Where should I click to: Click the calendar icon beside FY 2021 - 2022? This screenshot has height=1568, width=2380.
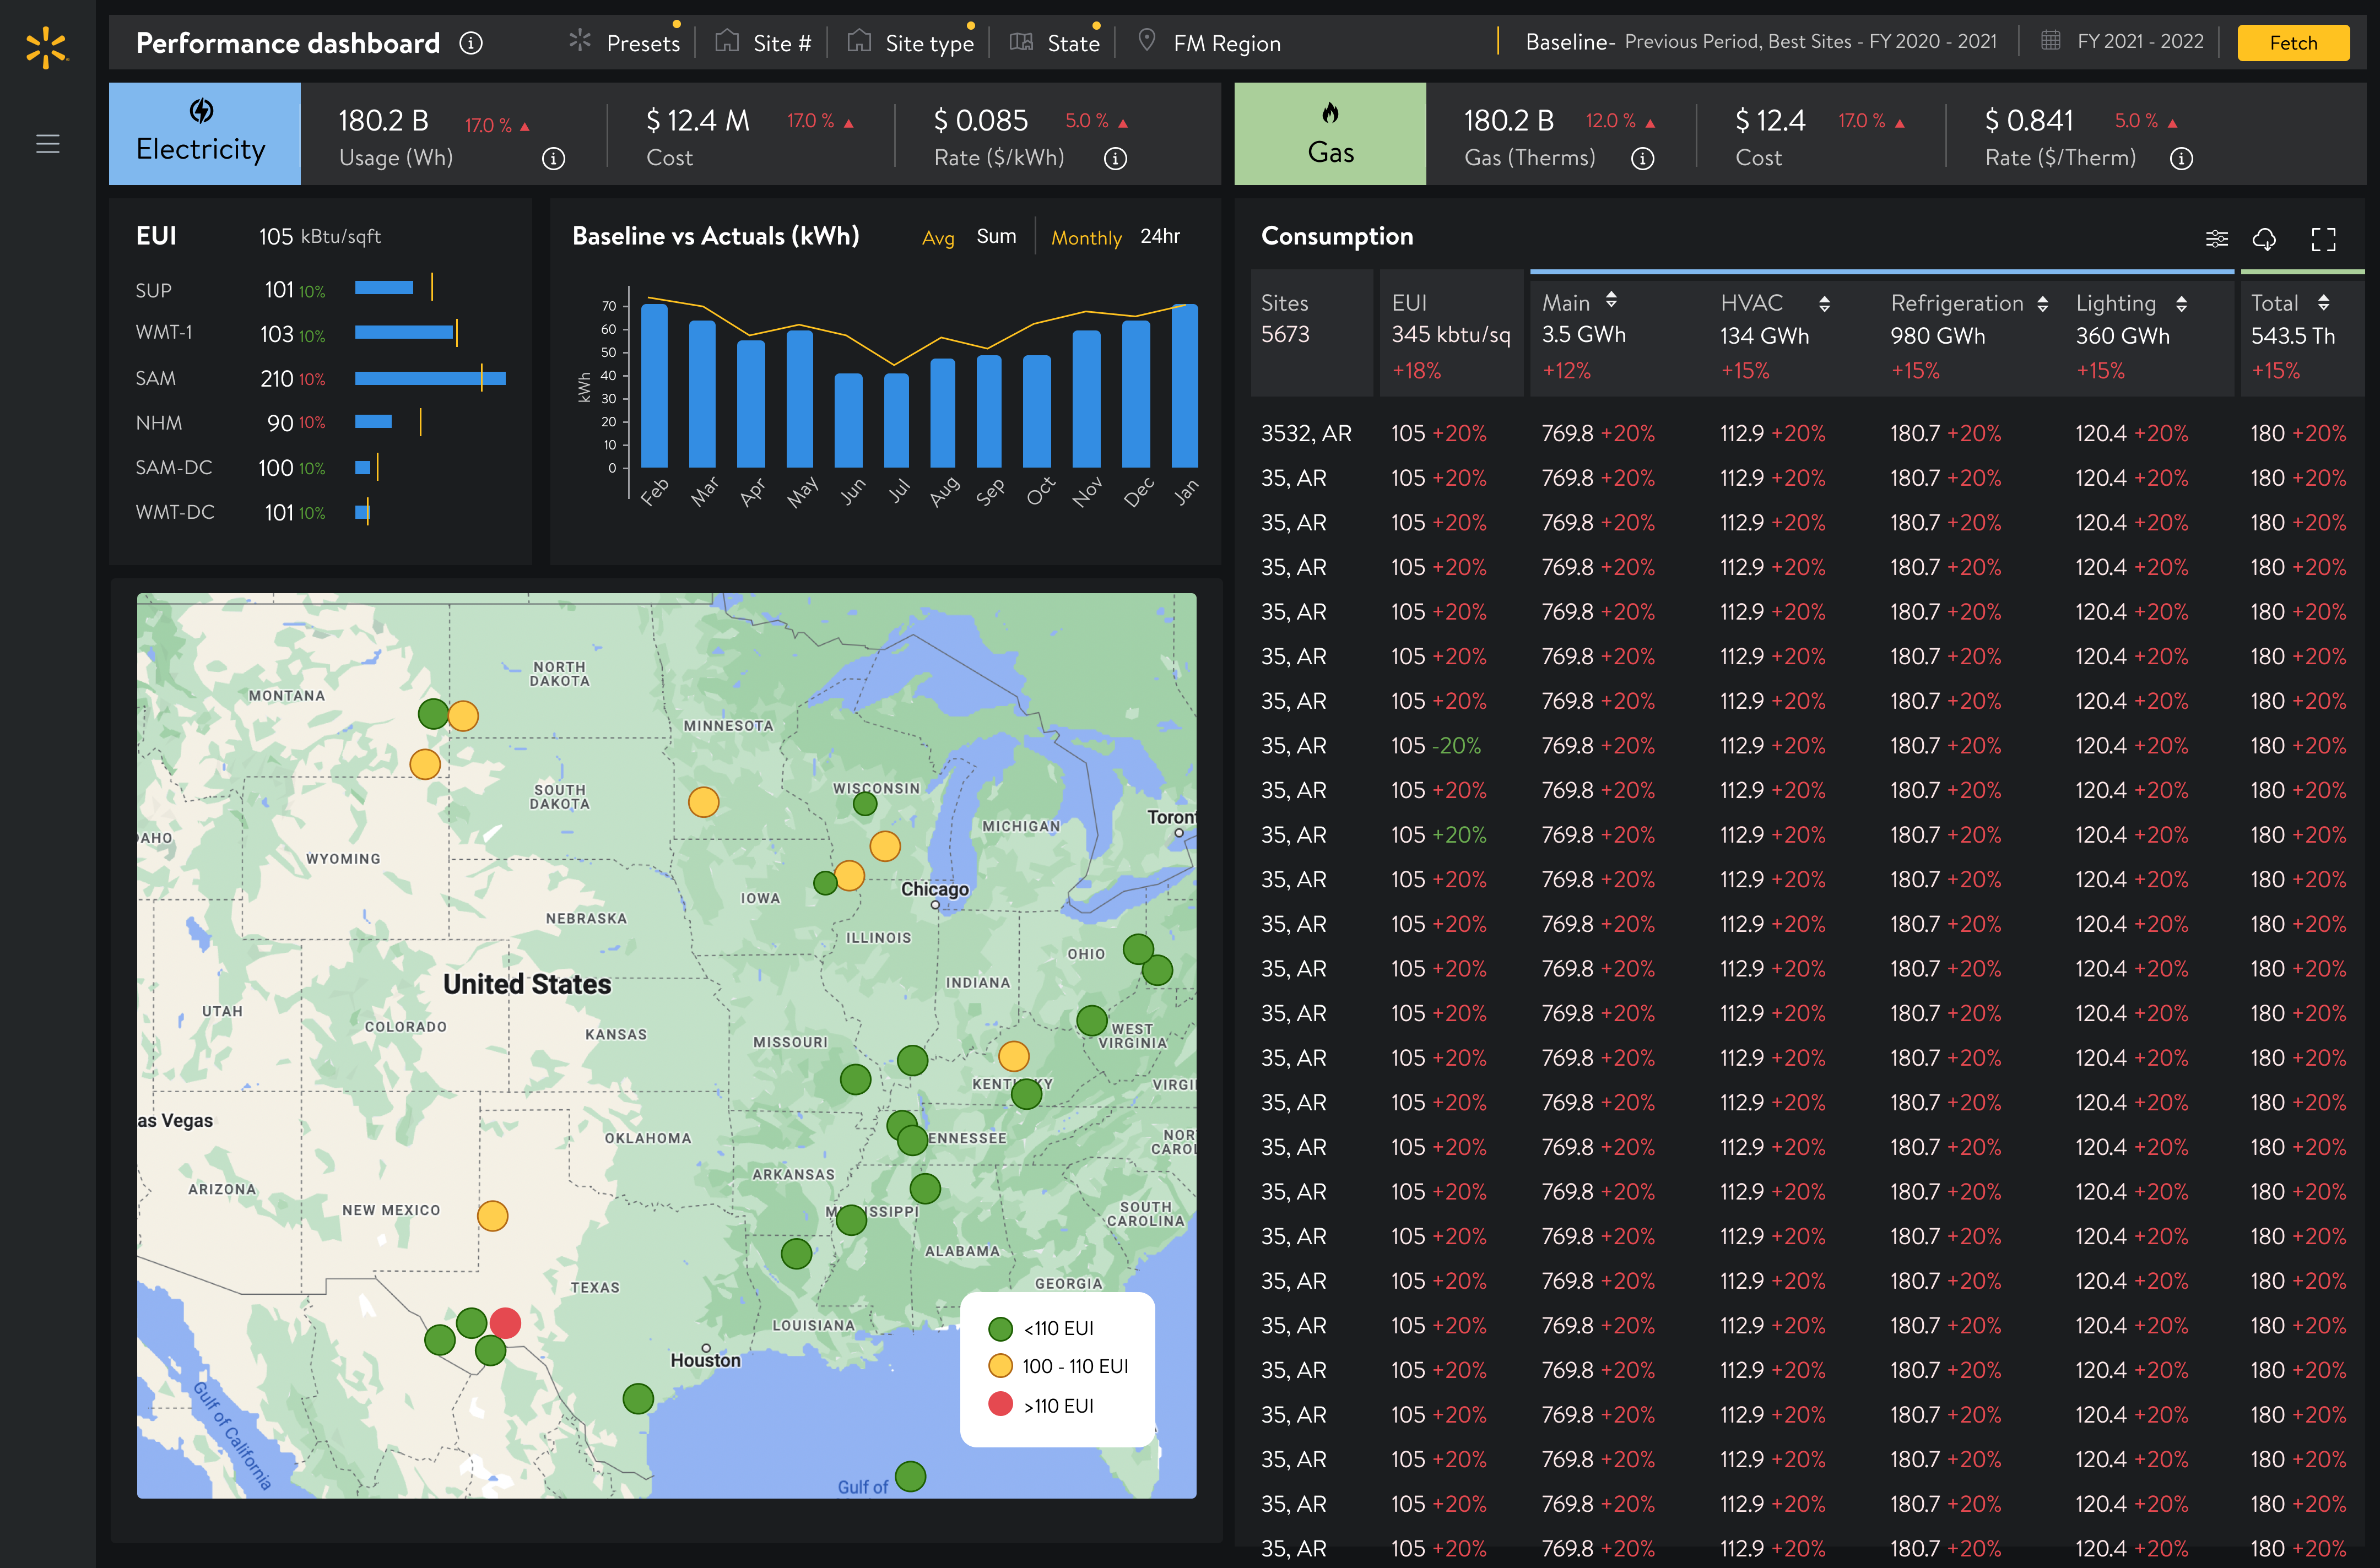(x=2050, y=41)
